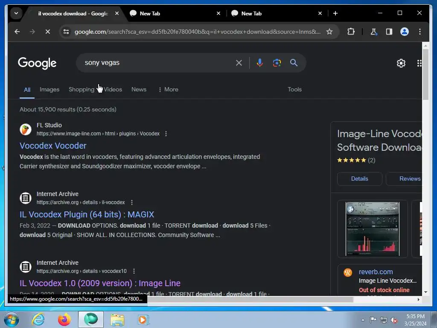
Task: Switch to News results
Action: [x=139, y=90]
